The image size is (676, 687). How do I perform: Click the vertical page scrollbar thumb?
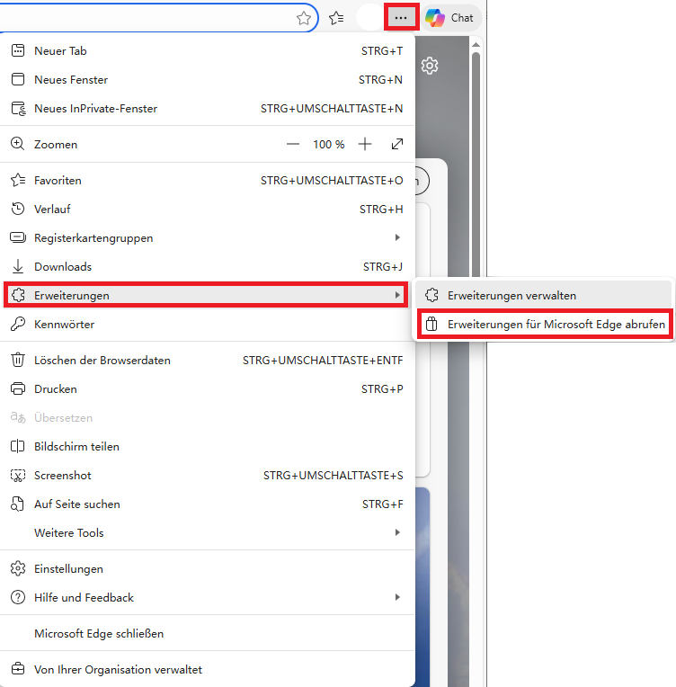tap(476, 165)
